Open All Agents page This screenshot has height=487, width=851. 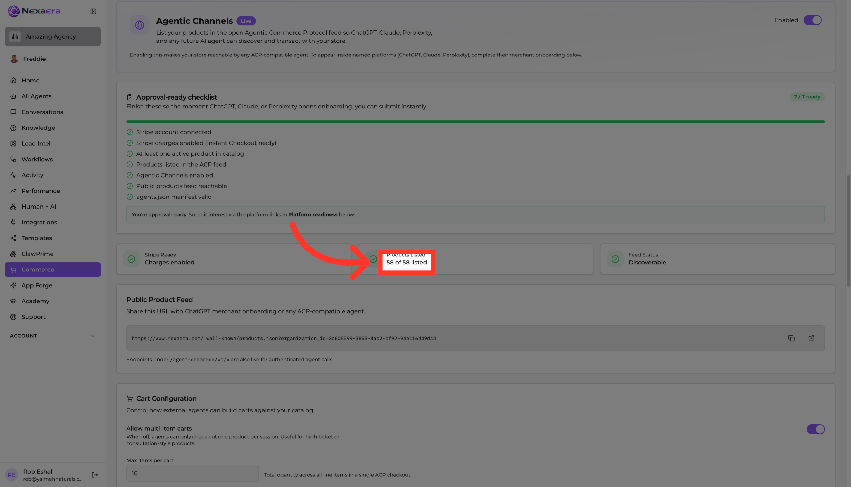click(53, 96)
